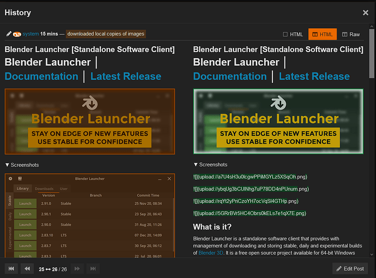
Task: Click the Edit Post button
Action: click(x=350, y=269)
